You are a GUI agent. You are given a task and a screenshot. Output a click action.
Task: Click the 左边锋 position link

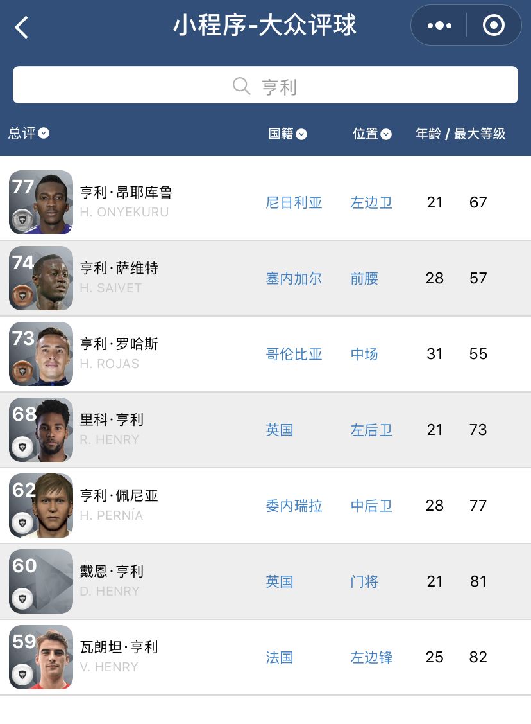pyautogui.click(x=371, y=658)
